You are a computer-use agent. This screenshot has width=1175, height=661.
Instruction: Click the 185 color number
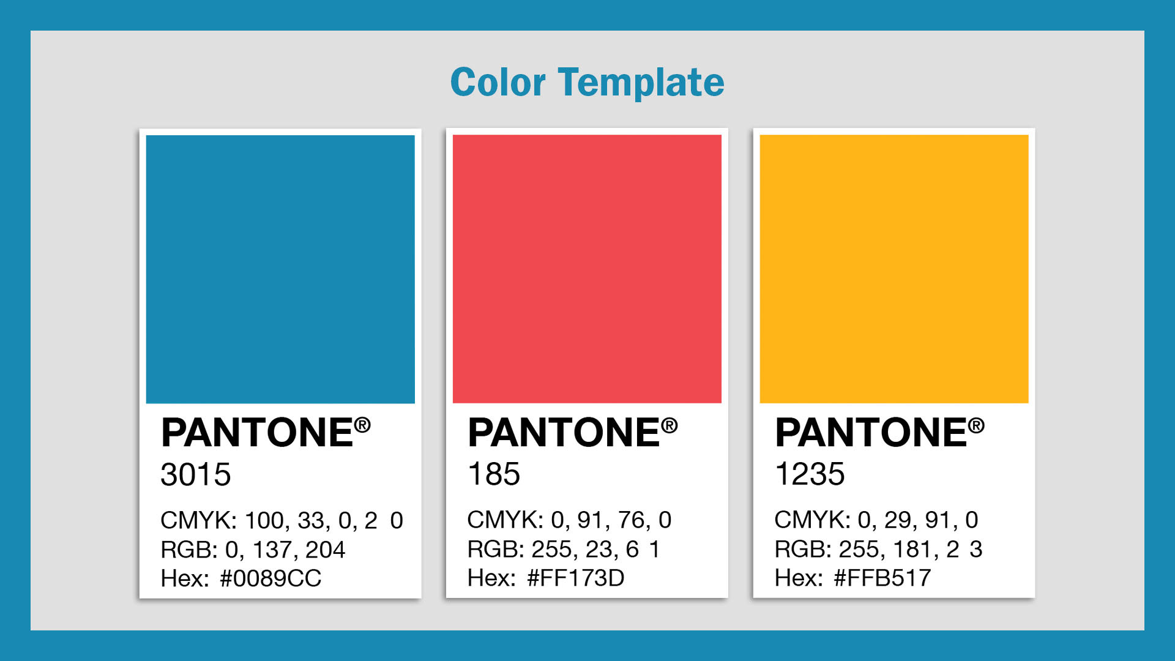pos(494,474)
